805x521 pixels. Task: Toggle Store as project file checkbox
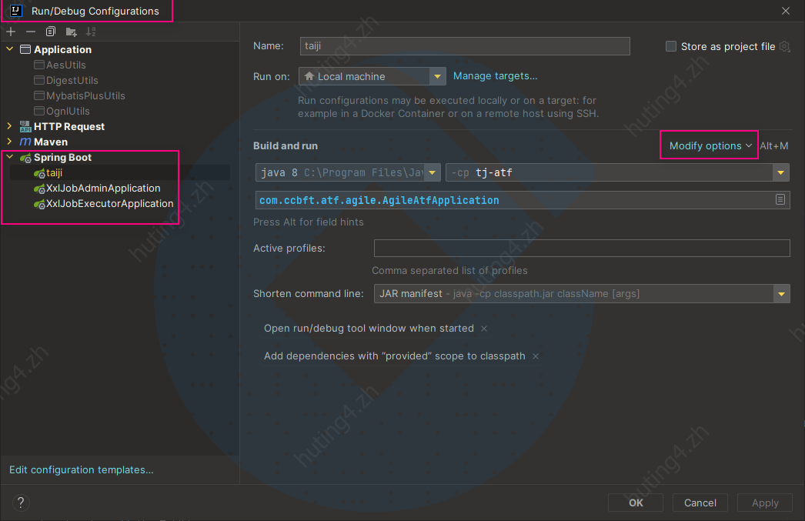670,46
